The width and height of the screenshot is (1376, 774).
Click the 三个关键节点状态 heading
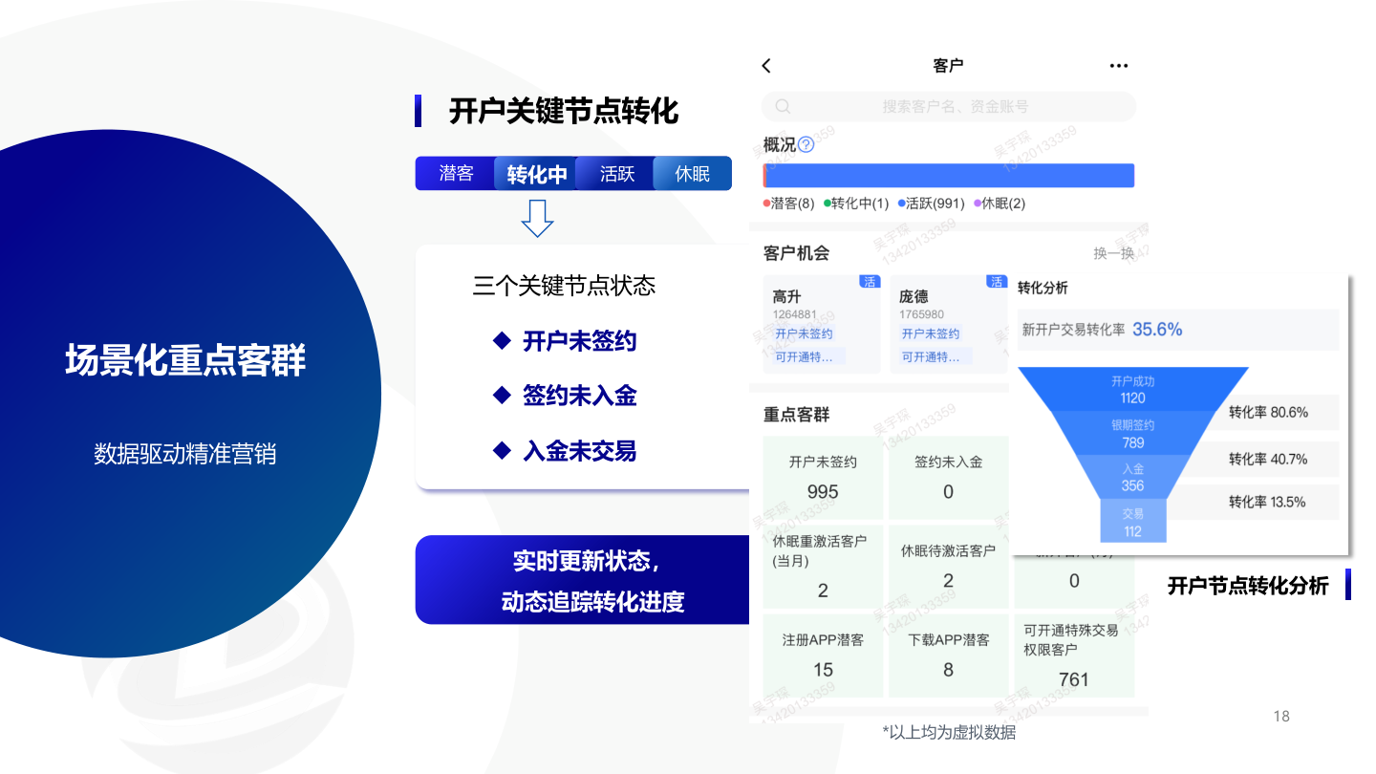(x=564, y=286)
